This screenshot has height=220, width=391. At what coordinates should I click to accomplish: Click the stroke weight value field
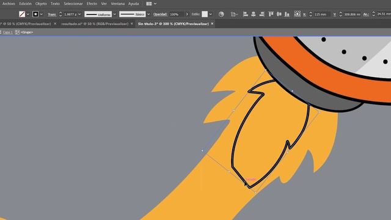pyautogui.click(x=70, y=15)
